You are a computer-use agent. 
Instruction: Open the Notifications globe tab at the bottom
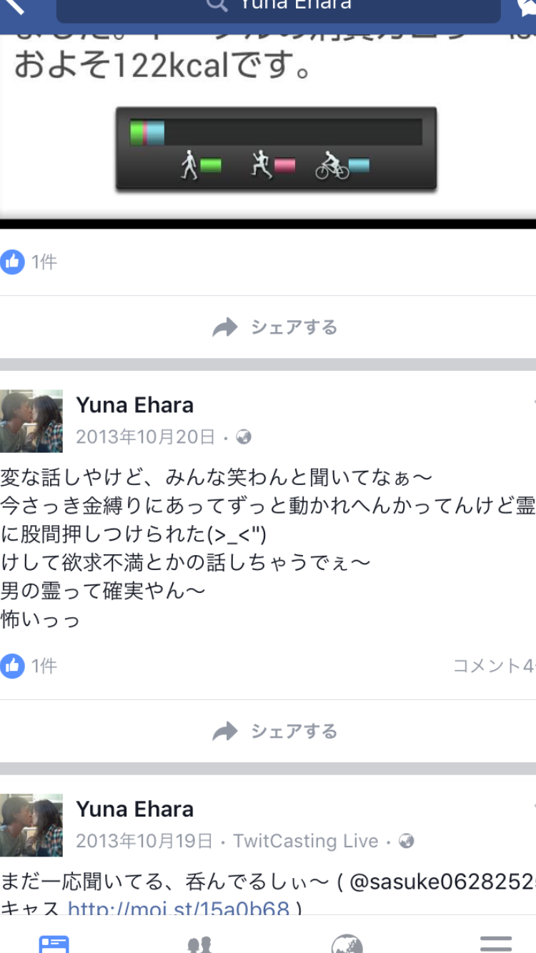(347, 944)
